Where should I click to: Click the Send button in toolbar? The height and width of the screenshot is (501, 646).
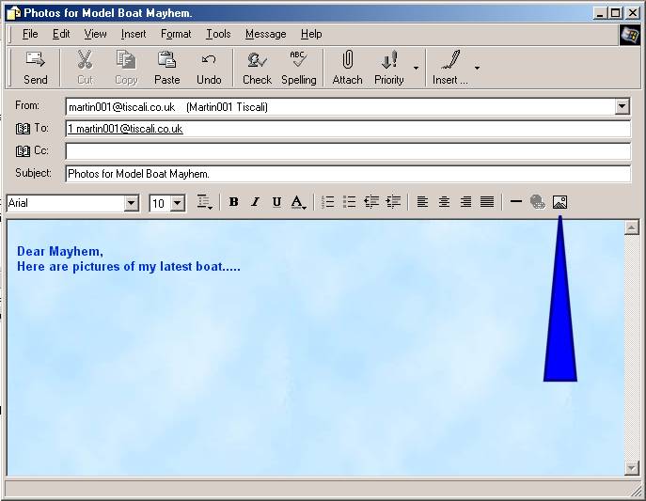(36, 68)
